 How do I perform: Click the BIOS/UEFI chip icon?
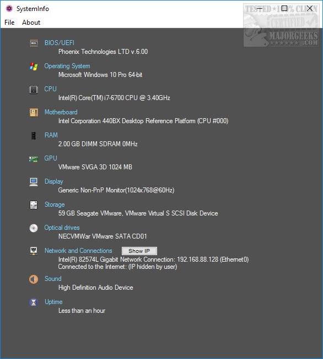pos(34,43)
